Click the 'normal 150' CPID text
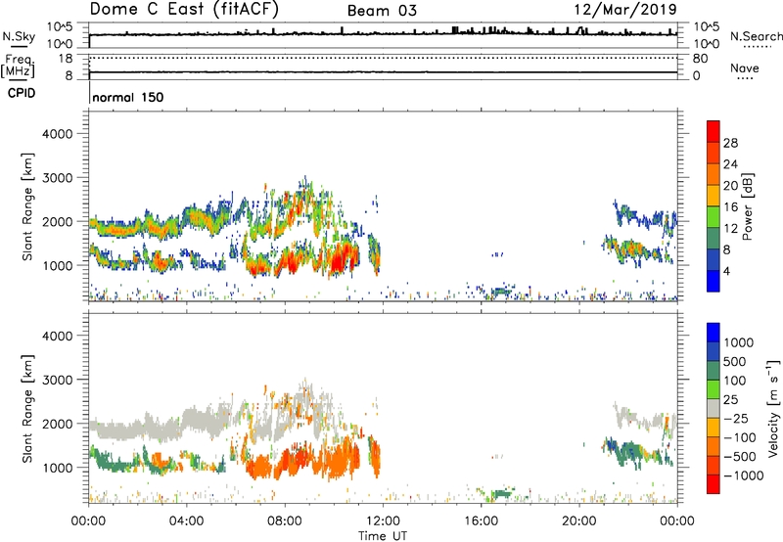This screenshot has width=783, height=542. (128, 97)
